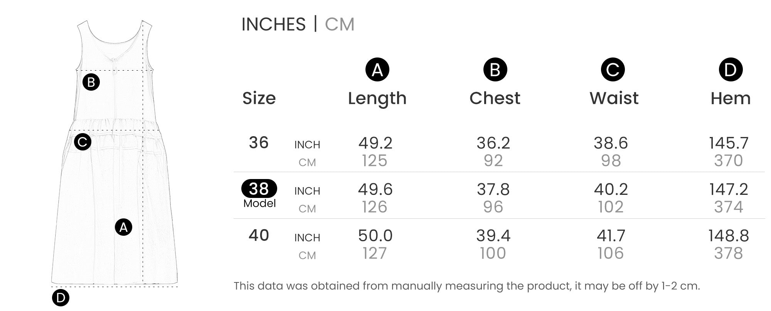Click the A Length circle icon in header
Screen dimensions: 771x311
click(x=377, y=69)
